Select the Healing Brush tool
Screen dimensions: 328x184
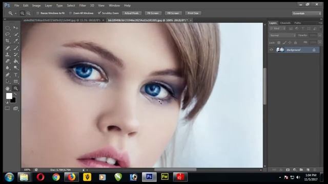pyautogui.click(x=8, y=48)
